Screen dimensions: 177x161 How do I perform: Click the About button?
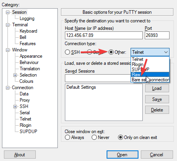(x=20, y=155)
